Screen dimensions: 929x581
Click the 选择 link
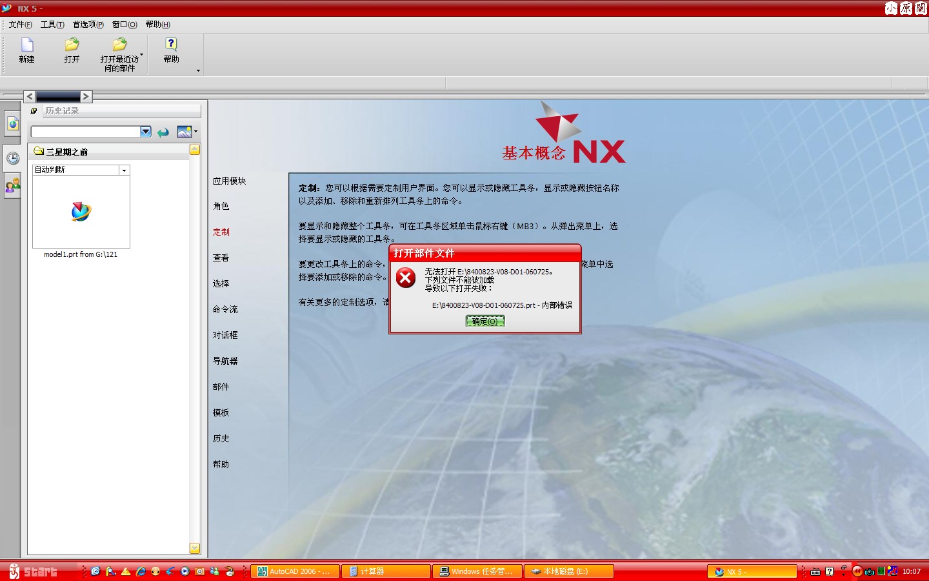tap(221, 284)
